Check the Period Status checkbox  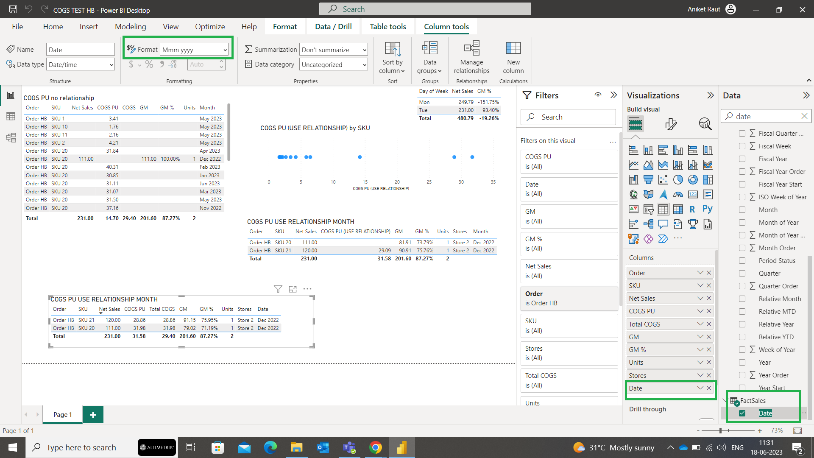[742, 261]
